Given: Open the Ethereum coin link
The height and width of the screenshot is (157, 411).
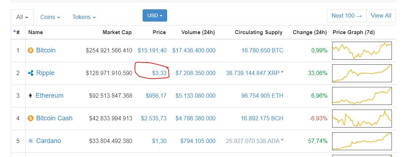Looking at the screenshot, I should point(50,96).
